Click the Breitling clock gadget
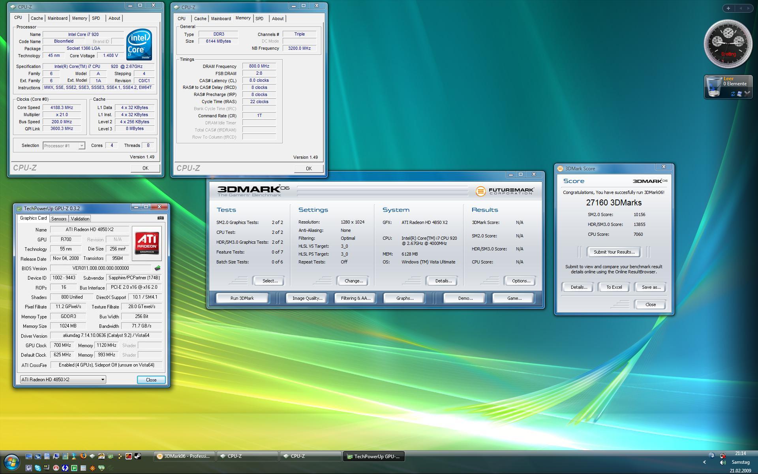The height and width of the screenshot is (474, 758). tap(728, 43)
